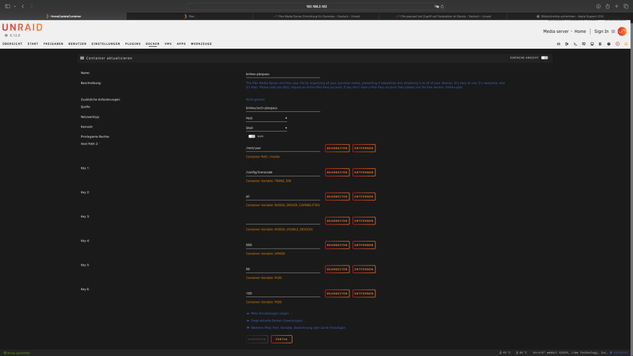Toggle Einfache Ansicht switch
This screenshot has width=633, height=356.
544,58
